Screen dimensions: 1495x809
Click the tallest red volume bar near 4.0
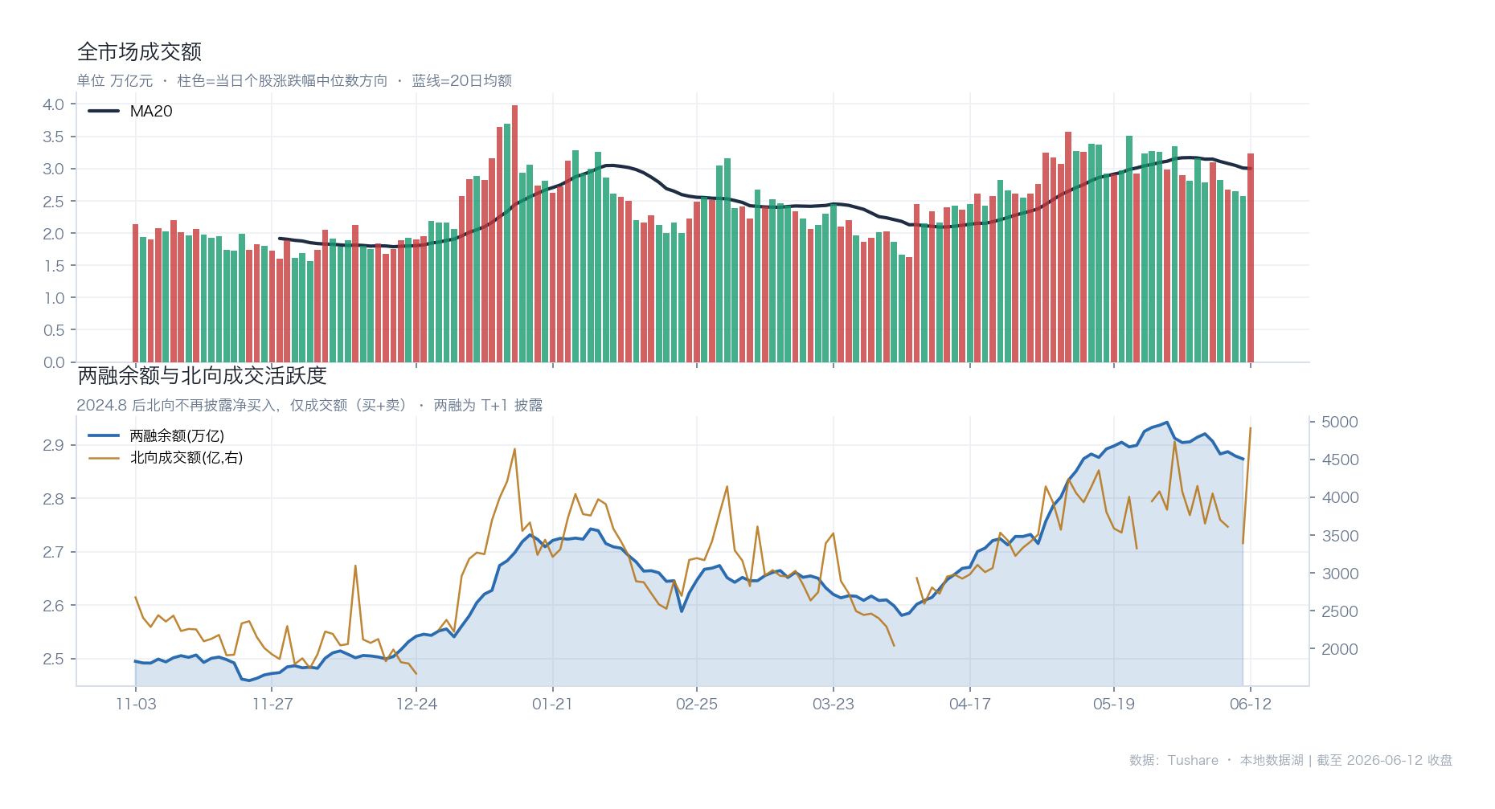[514, 234]
